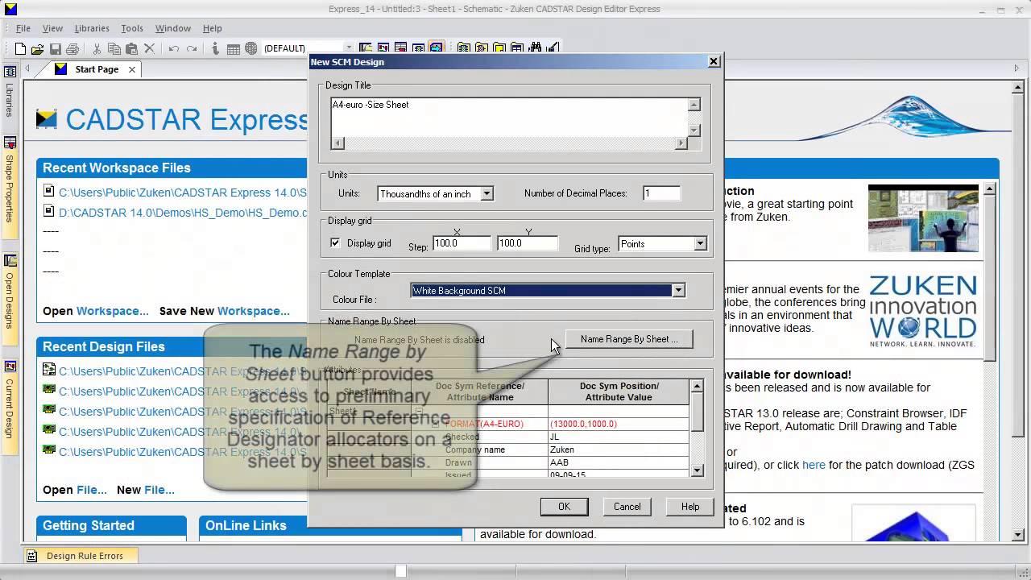1031x580 pixels.
Task: Click the Zuken Innovation World thumbnail
Action: [x=923, y=310]
